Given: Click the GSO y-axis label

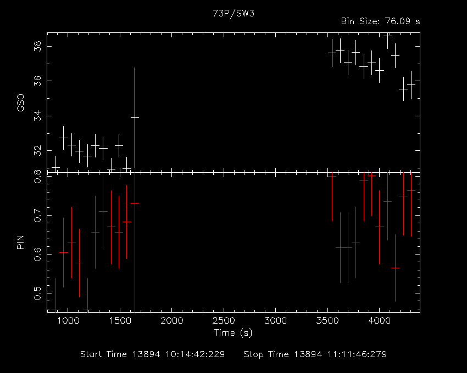Looking at the screenshot, I should tap(20, 103).
